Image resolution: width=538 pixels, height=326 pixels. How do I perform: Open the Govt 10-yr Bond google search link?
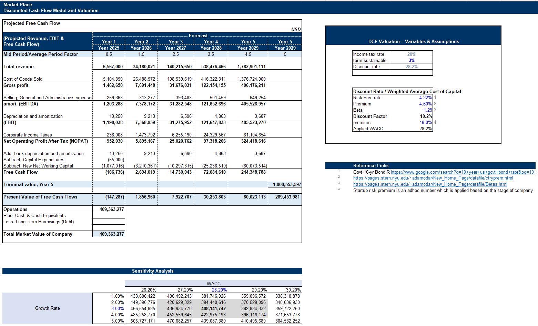[x=463, y=172]
